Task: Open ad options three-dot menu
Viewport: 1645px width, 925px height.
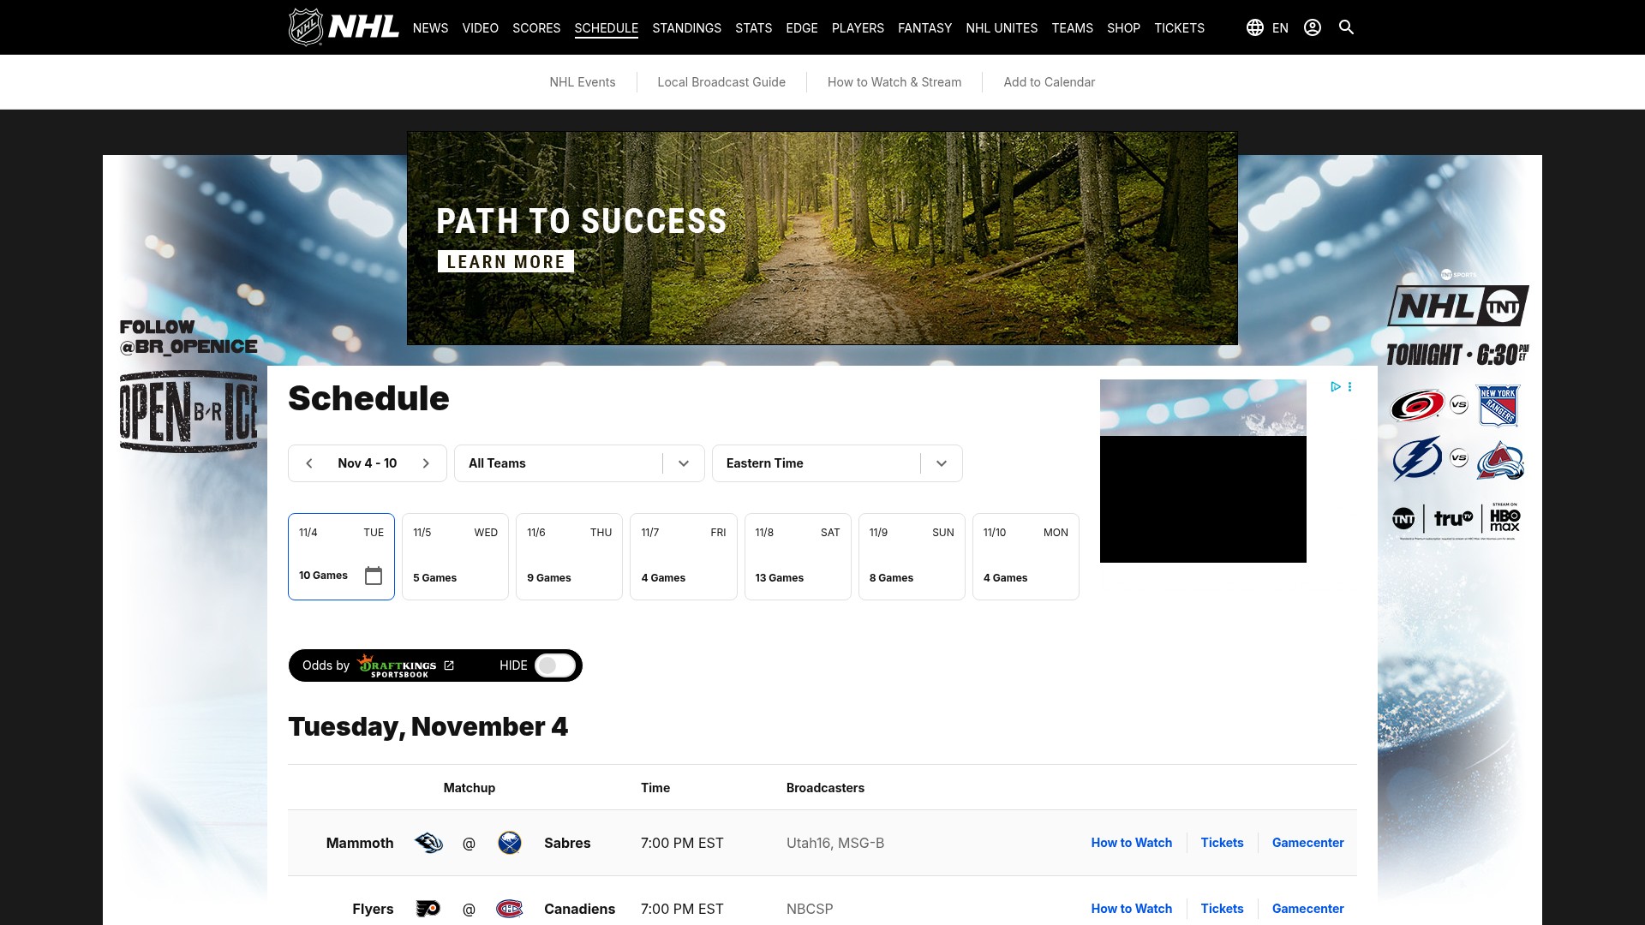Action: (1349, 387)
